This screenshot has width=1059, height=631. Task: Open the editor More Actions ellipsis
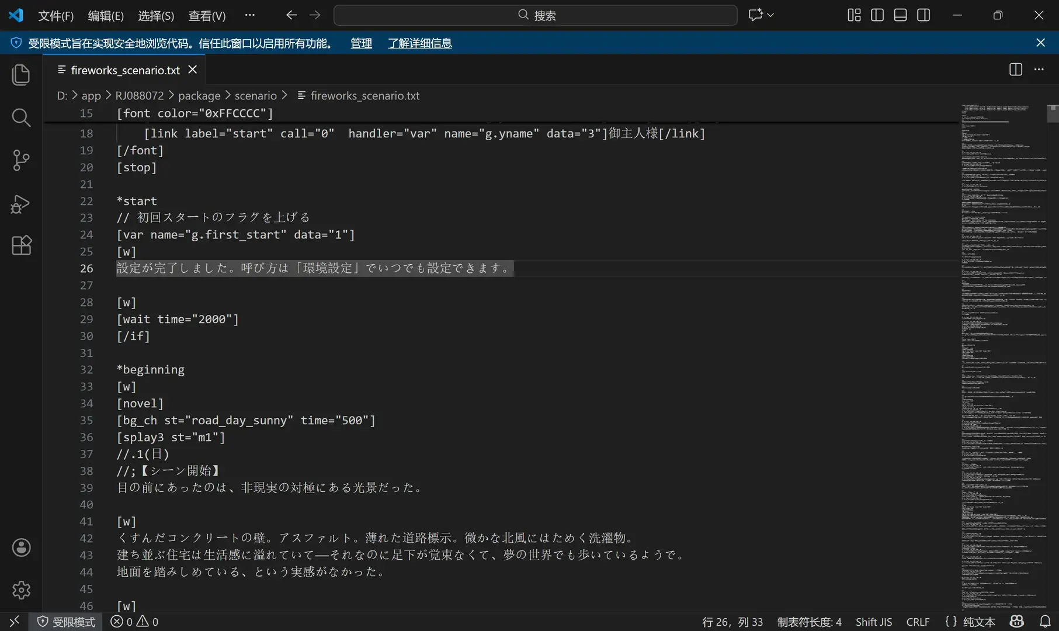[x=1039, y=70]
